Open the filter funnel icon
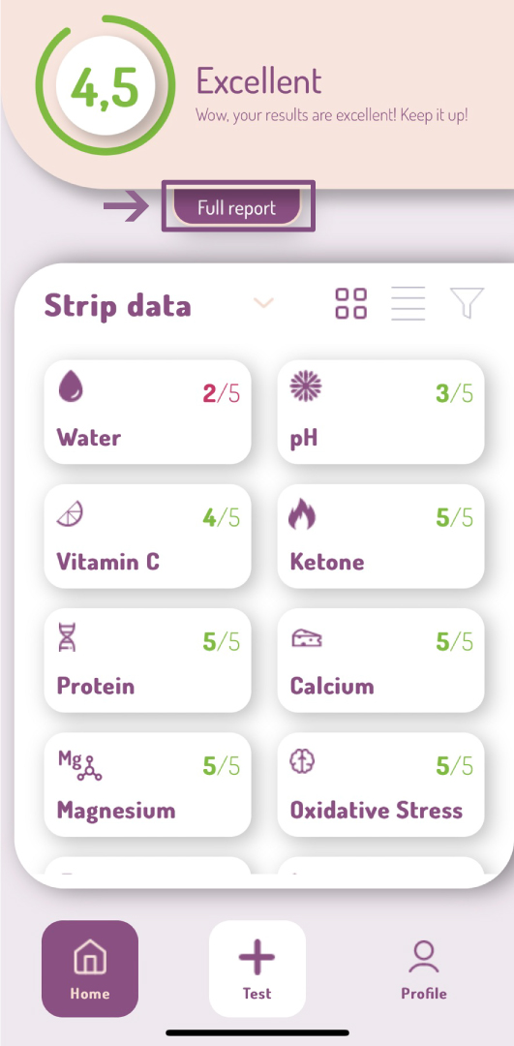514x1046 pixels. (467, 303)
